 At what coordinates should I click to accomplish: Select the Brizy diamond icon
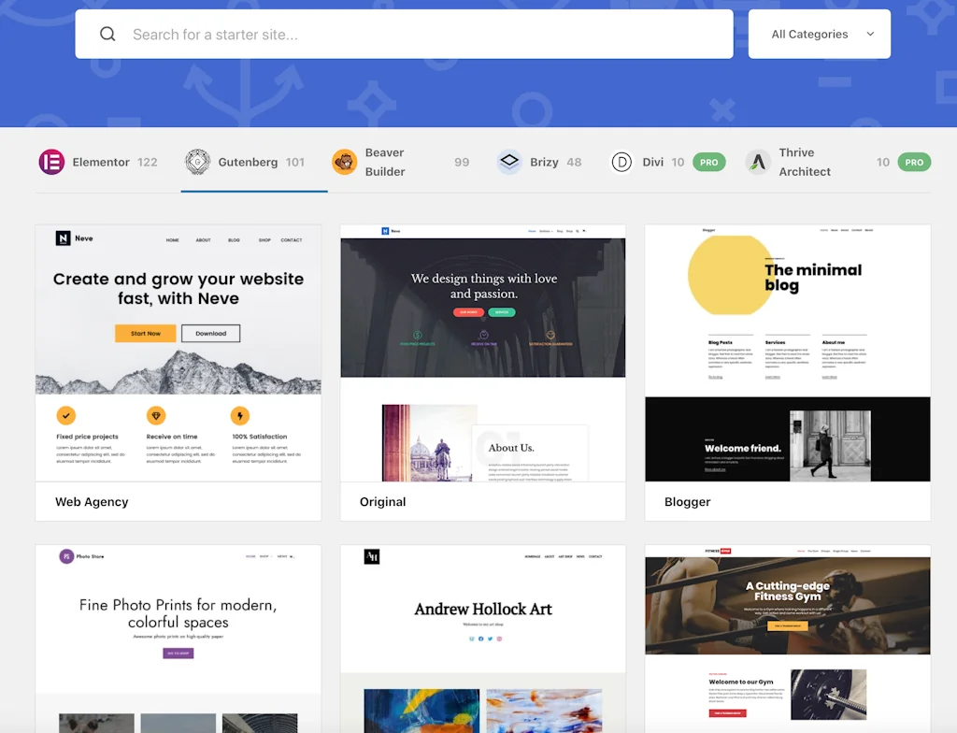point(510,161)
